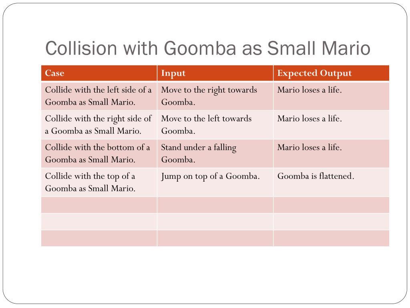
Task: Click the first empty Case cell below the top-of-Goomba row
Action: point(99,205)
